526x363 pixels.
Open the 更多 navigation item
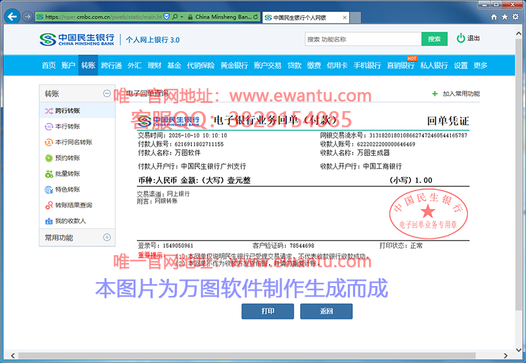[x=481, y=65]
